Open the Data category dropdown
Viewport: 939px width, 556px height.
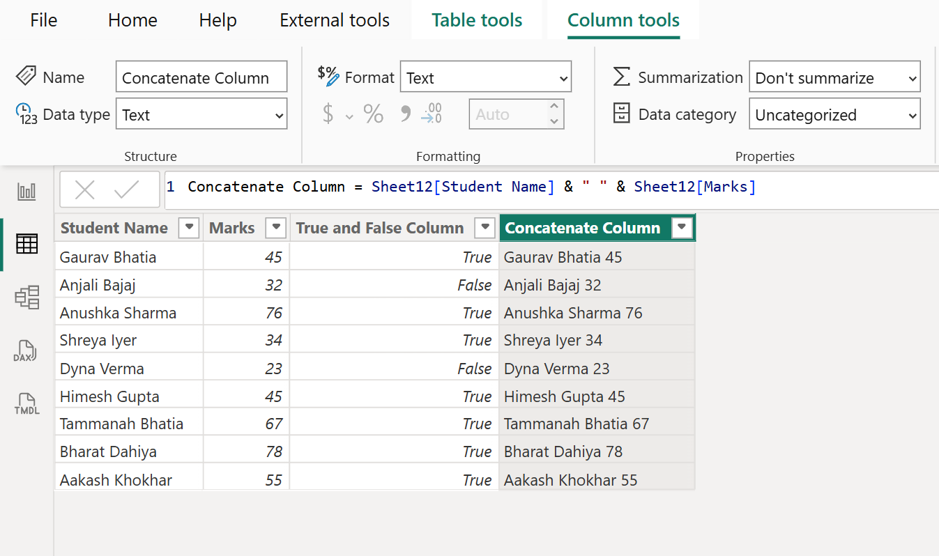(834, 114)
